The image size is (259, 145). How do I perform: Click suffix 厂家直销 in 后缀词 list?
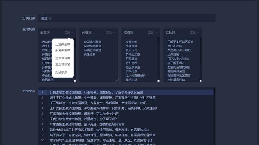click(131, 59)
